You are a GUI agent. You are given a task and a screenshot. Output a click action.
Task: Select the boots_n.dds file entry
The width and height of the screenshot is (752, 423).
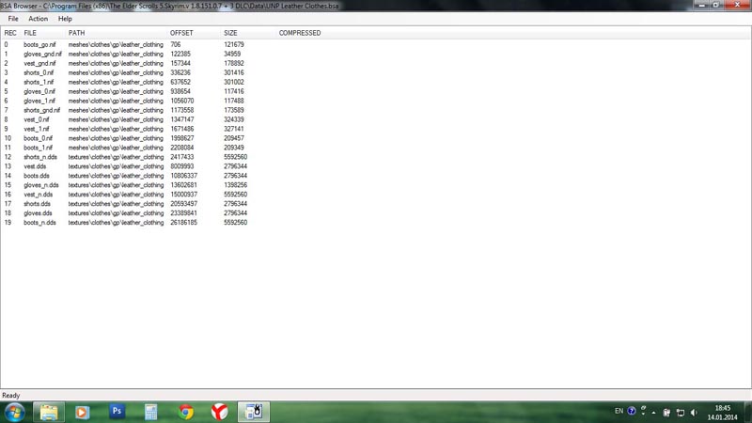coord(39,223)
